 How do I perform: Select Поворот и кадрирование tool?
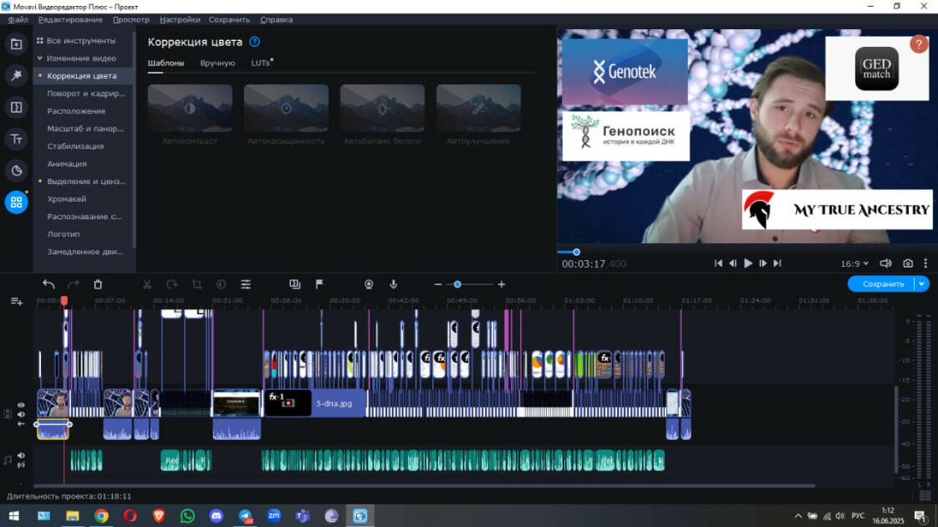click(86, 94)
